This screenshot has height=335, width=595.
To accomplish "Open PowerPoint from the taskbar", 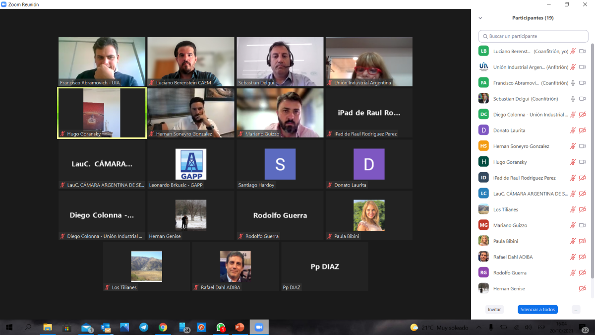I will pos(239,327).
